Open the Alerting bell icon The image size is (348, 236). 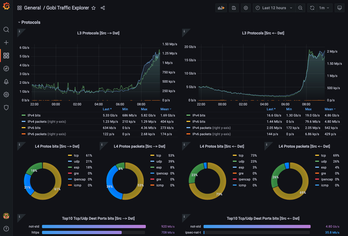[x=6, y=82]
